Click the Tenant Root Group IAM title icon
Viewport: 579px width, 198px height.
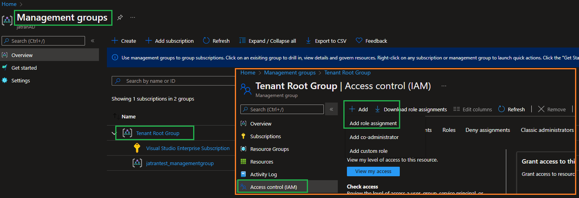(x=246, y=89)
